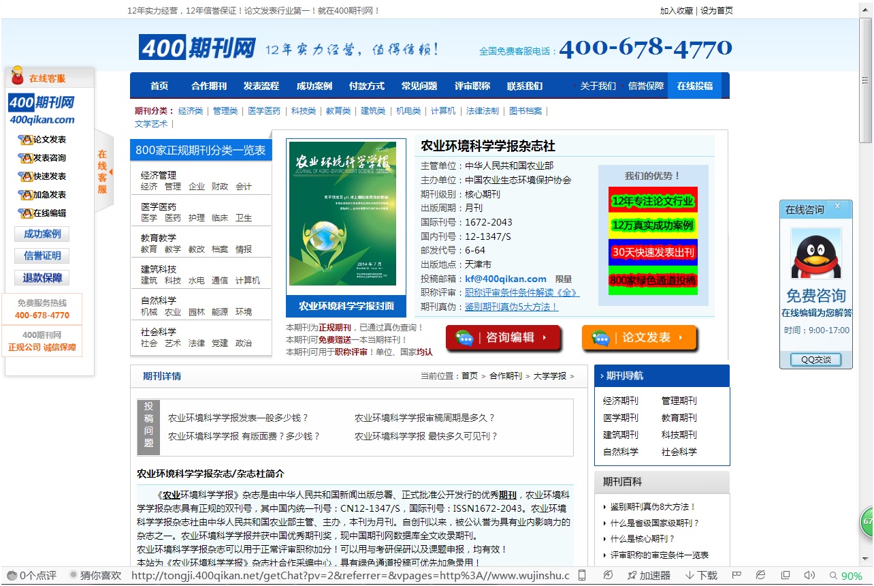Open the 付款方式 navigation item
The image size is (874, 586).
(367, 87)
